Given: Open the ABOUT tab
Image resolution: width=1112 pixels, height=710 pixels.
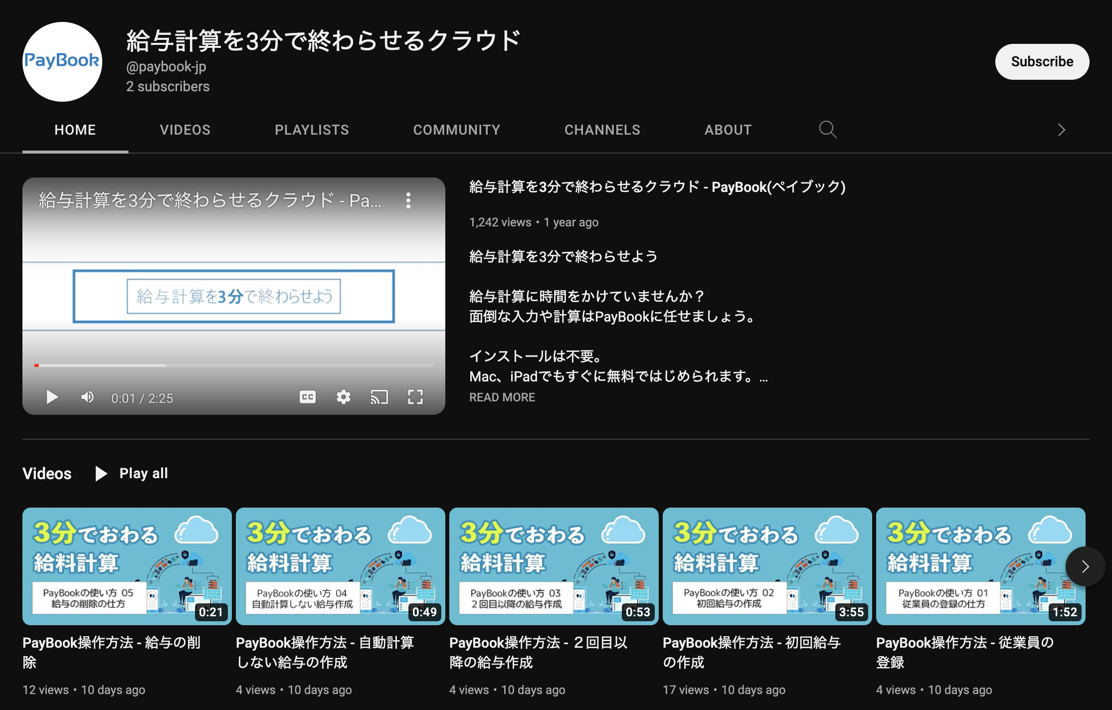Looking at the screenshot, I should coord(728,130).
